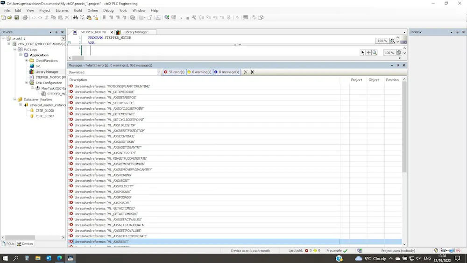Clear all messages with the crossed-out X icon
The width and height of the screenshot is (467, 263).
[x=252, y=72]
